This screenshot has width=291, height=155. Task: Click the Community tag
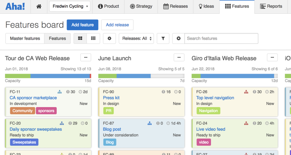point(23,111)
